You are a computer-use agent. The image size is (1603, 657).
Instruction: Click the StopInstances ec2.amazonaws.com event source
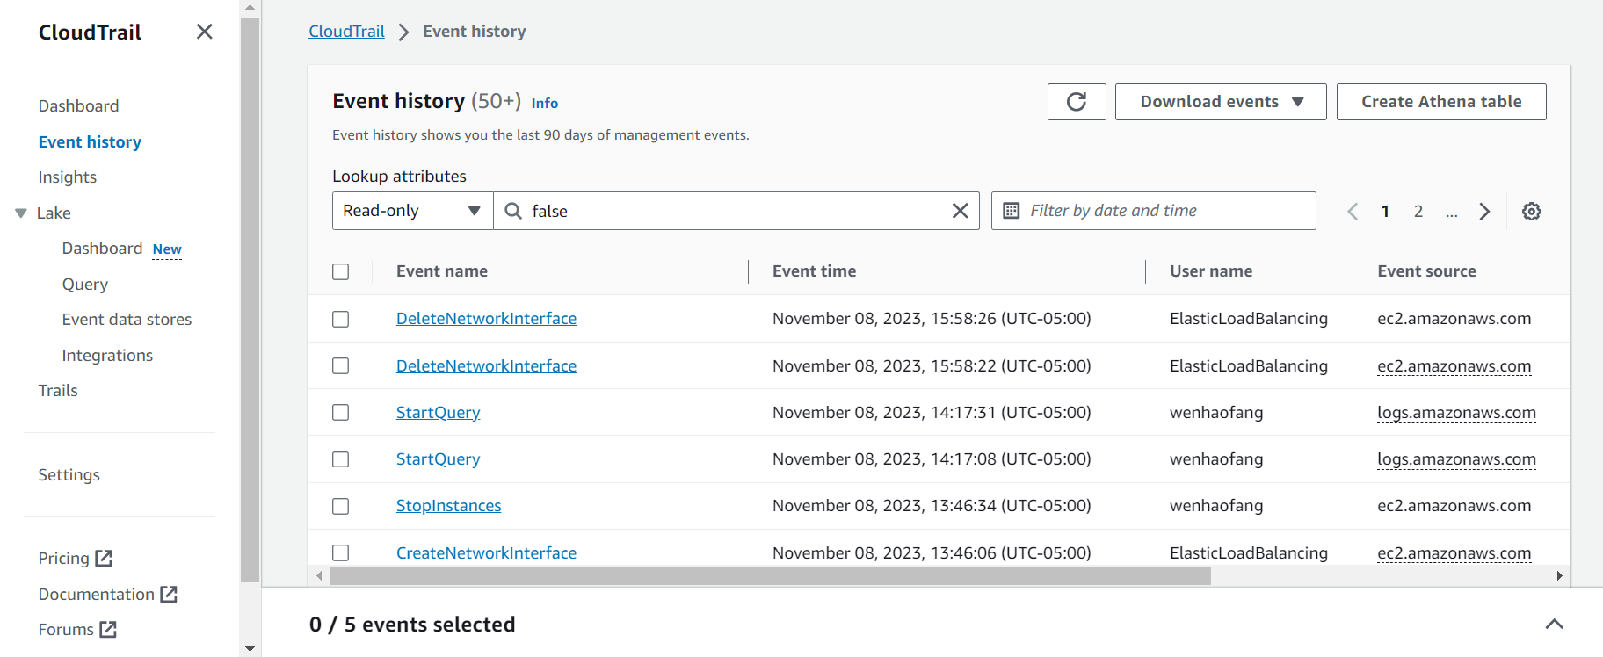coord(1454,505)
